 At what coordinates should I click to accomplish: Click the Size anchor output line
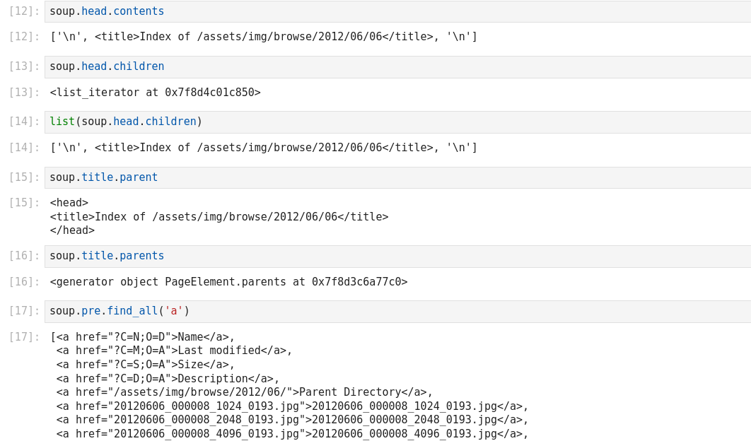(145, 365)
